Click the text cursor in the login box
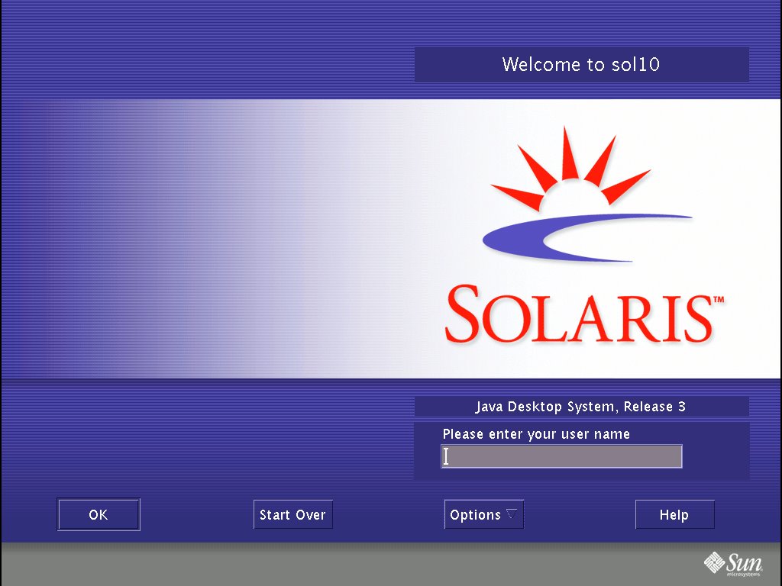Viewport: 782px width, 586px height. (x=446, y=456)
